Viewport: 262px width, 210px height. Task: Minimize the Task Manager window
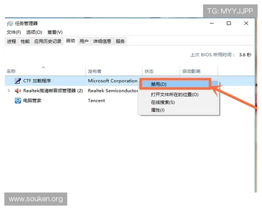tap(212, 23)
